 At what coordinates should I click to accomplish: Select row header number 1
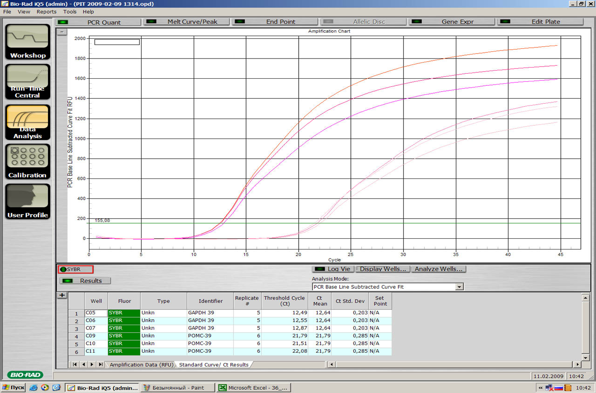pos(76,313)
